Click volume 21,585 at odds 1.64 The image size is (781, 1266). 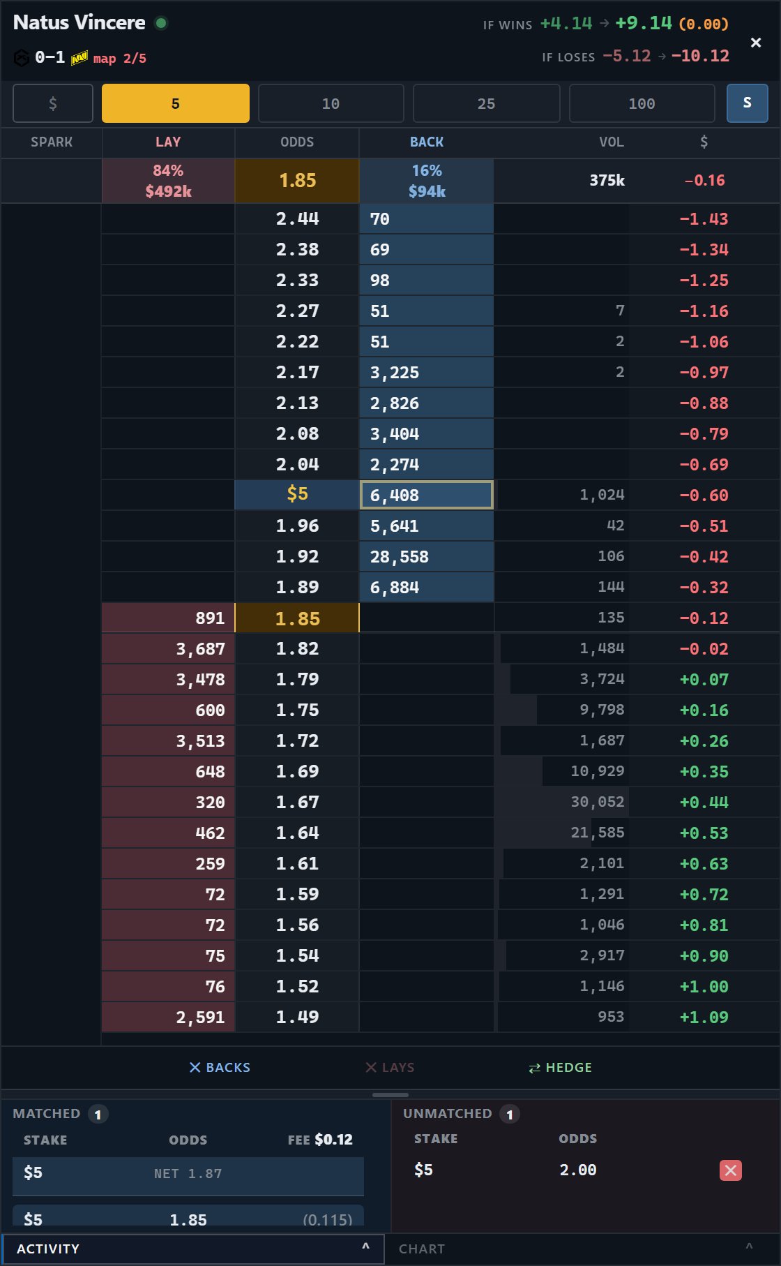(x=561, y=833)
